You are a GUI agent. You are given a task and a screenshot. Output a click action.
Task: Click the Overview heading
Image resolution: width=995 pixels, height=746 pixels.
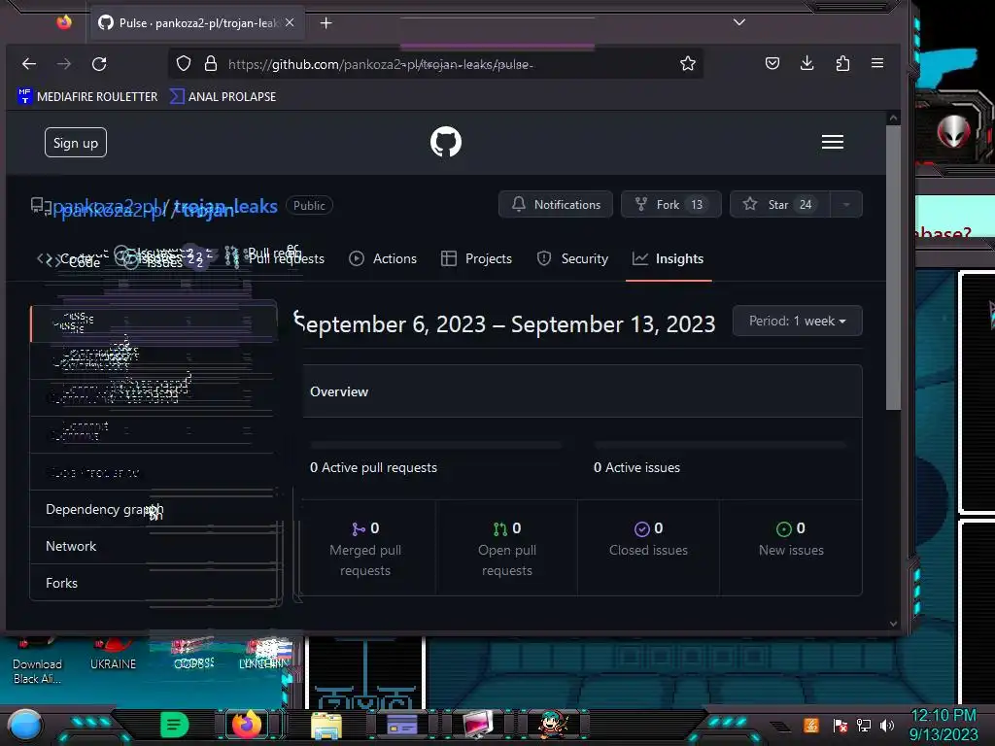339,392
